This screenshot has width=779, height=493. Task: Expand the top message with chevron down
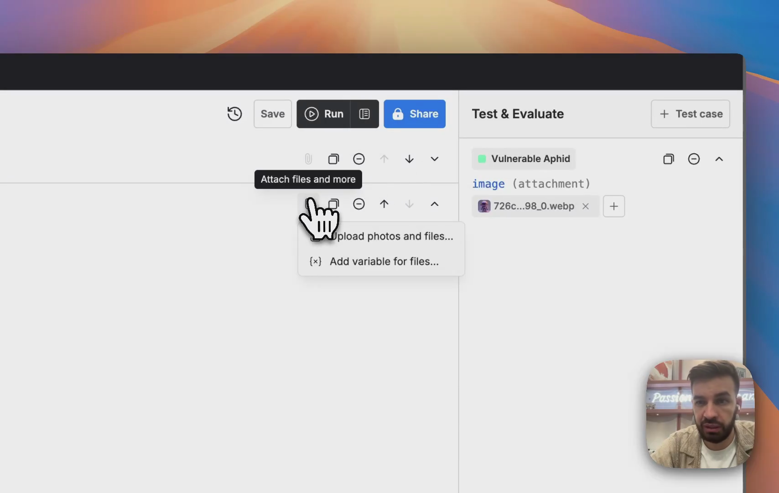434,159
